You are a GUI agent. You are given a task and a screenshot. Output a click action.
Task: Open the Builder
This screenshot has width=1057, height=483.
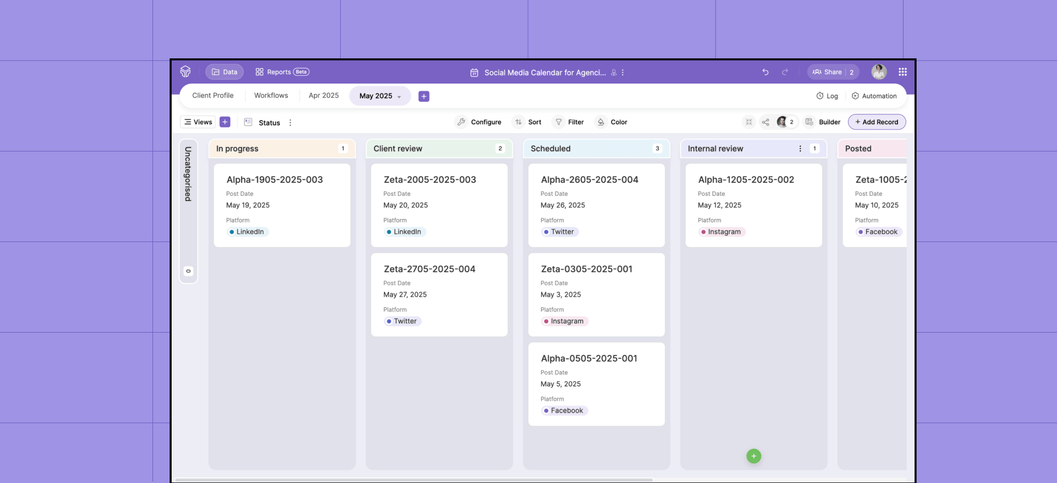823,122
